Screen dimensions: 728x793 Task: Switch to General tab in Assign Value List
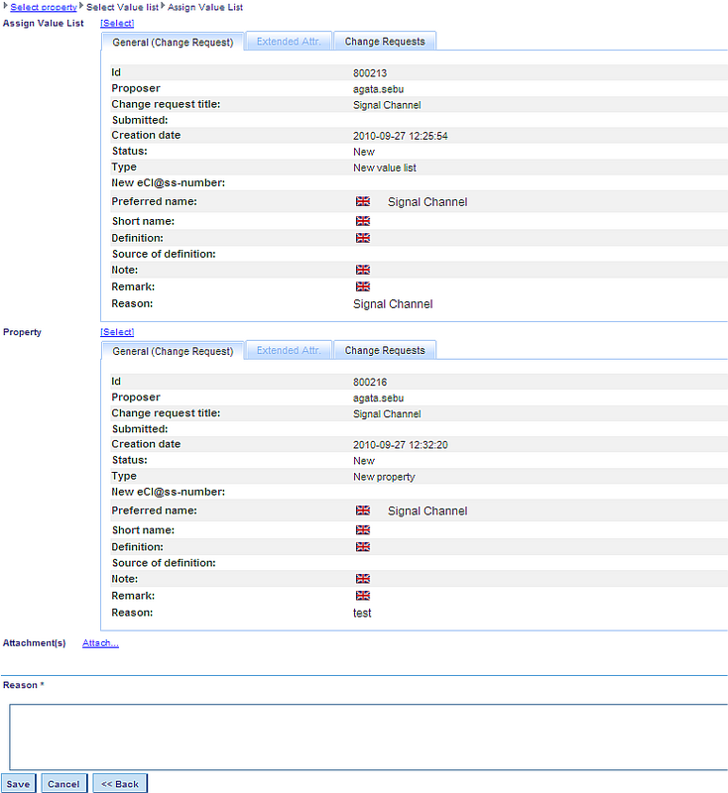pos(173,43)
